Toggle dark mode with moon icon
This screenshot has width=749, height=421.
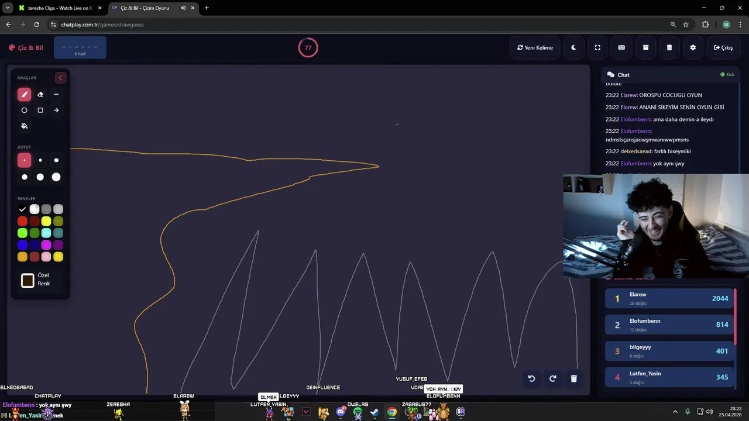pyautogui.click(x=573, y=48)
